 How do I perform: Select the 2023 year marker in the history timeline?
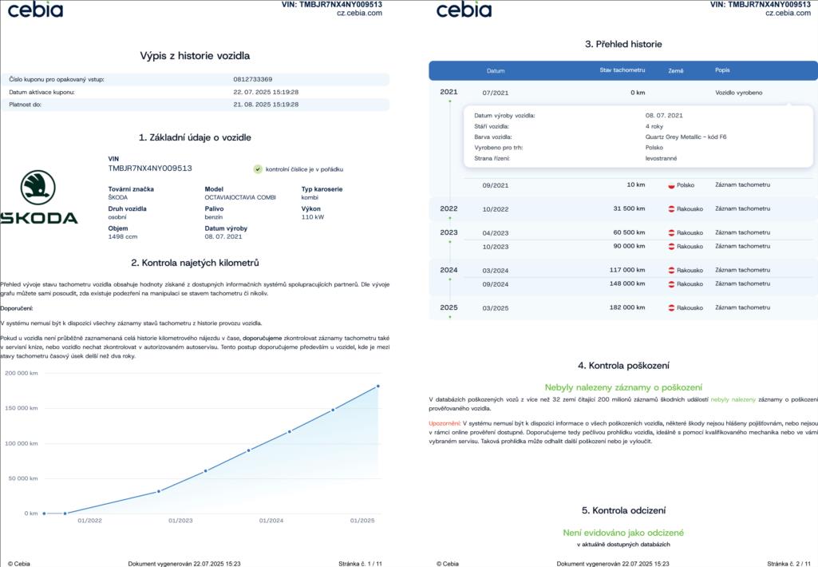click(449, 232)
